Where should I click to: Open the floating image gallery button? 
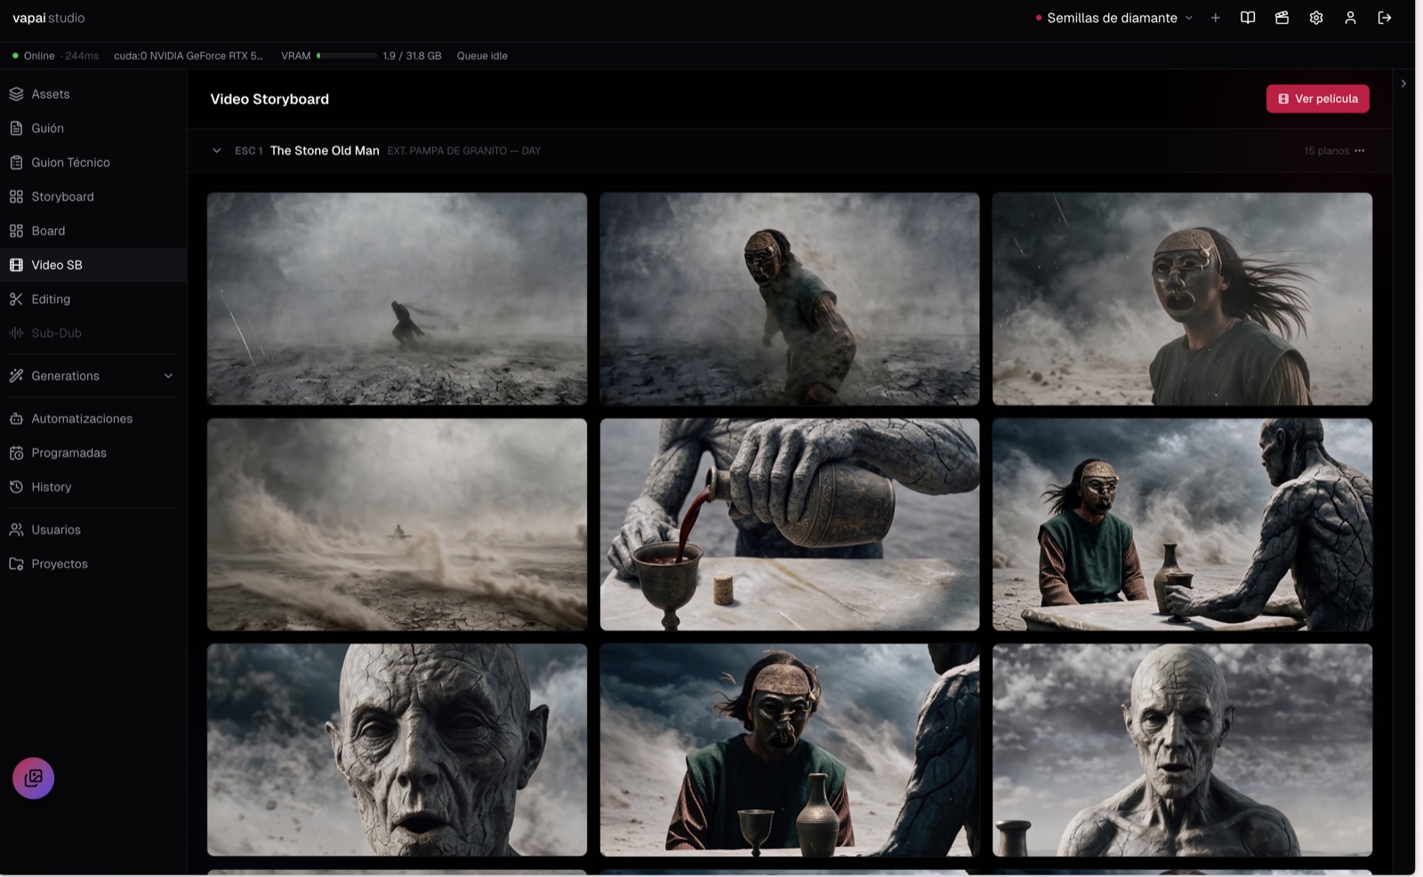[x=34, y=778]
